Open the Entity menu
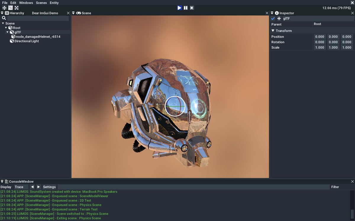The image size is (355, 221). click(54, 3)
